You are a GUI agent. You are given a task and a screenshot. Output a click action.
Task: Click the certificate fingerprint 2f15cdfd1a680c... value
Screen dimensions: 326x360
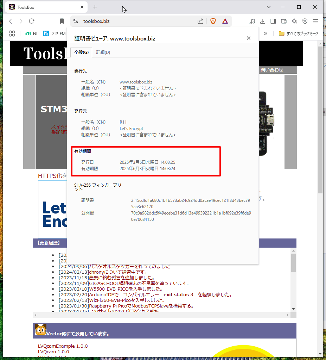coord(191,203)
